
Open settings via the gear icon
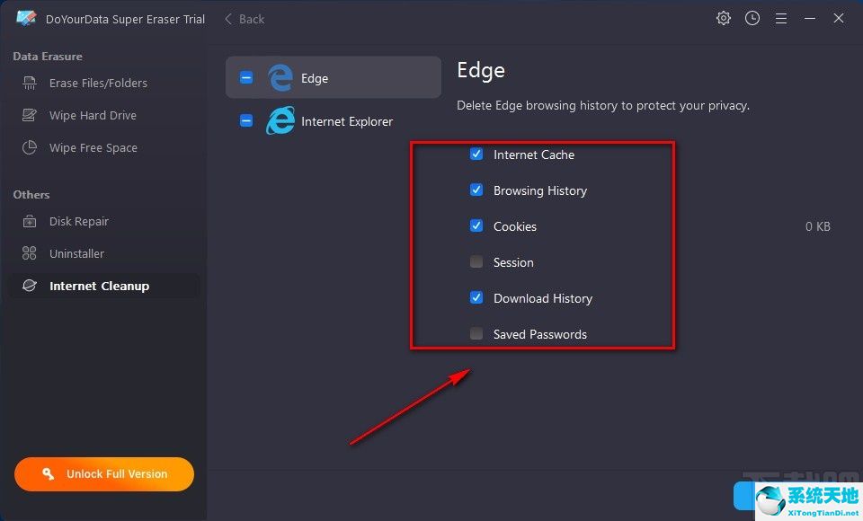723,18
